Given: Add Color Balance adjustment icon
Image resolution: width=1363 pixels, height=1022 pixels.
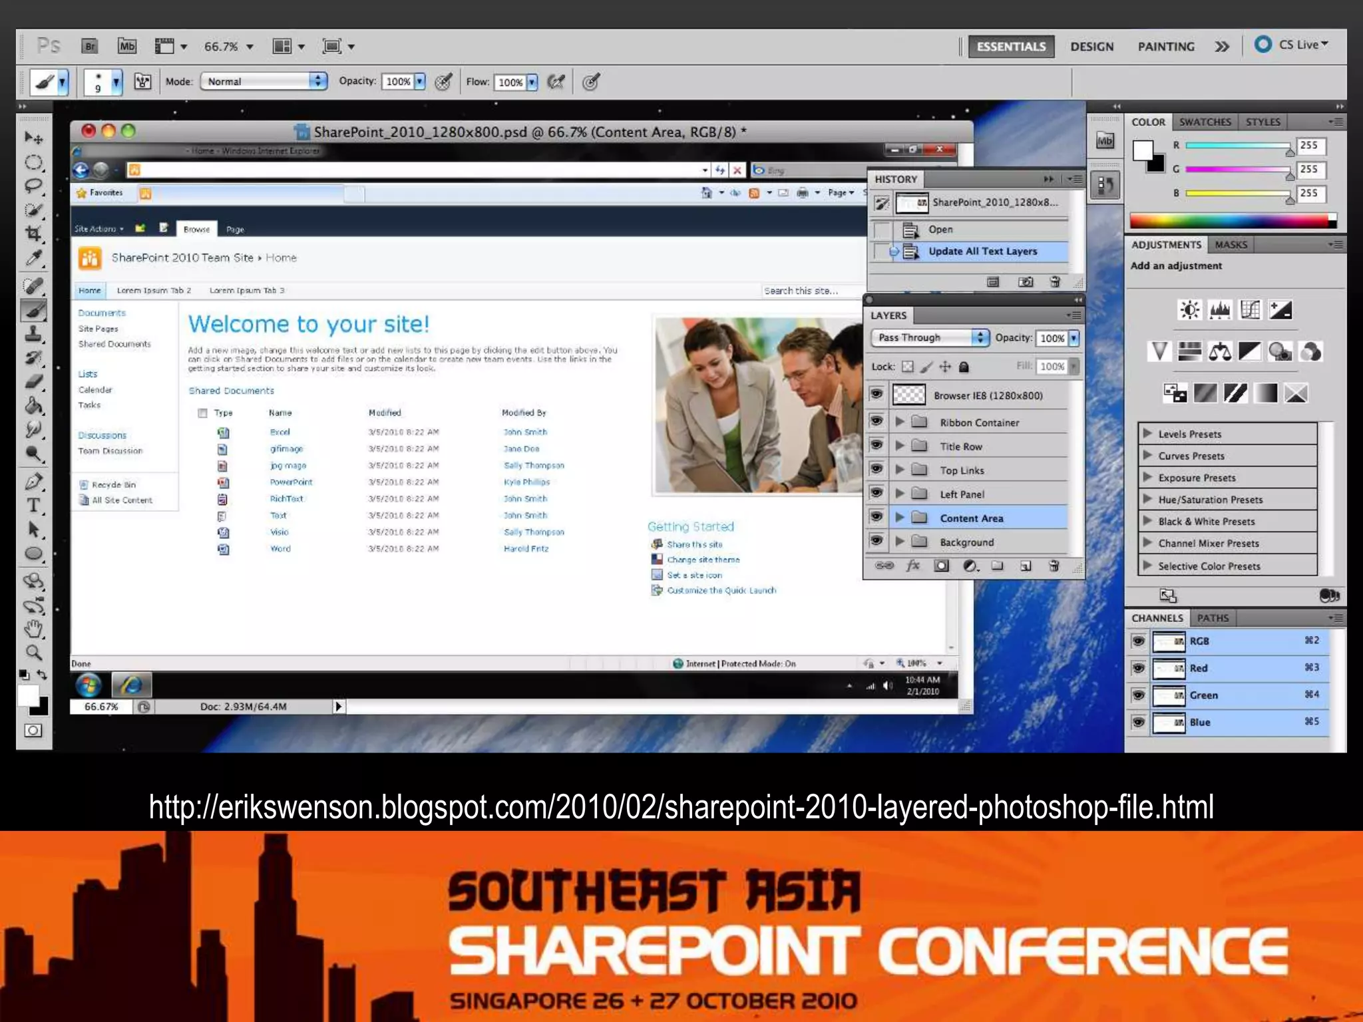Looking at the screenshot, I should click(1220, 351).
